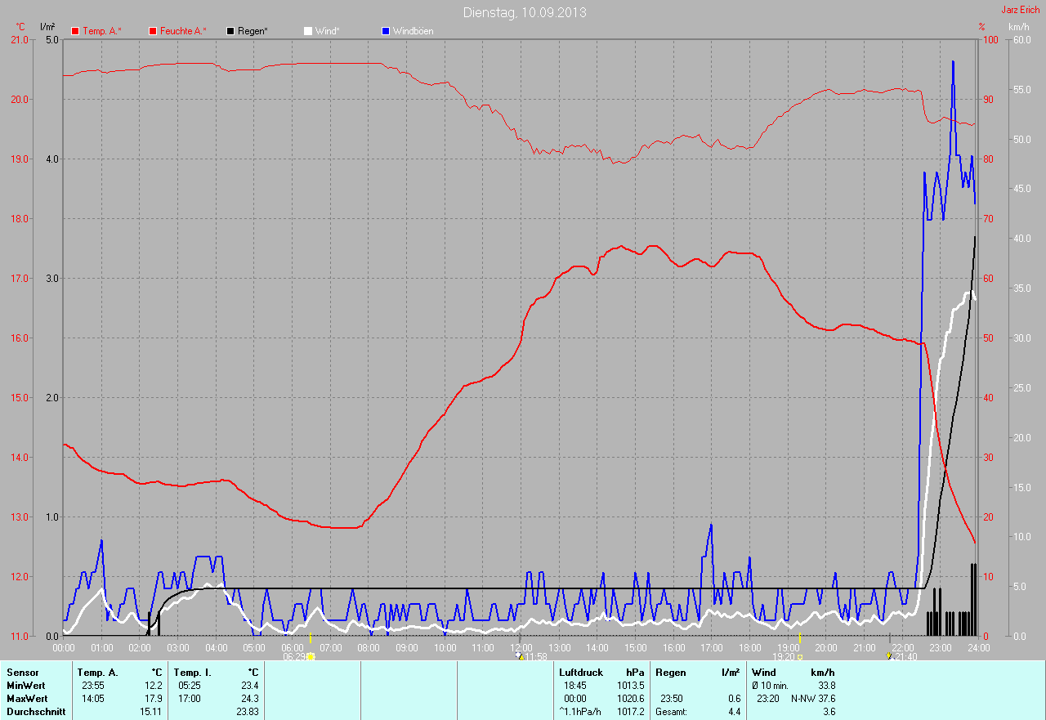1046x720 pixels.
Task: Click the 17.9 maximum temperature value
Action: pyautogui.click(x=153, y=699)
